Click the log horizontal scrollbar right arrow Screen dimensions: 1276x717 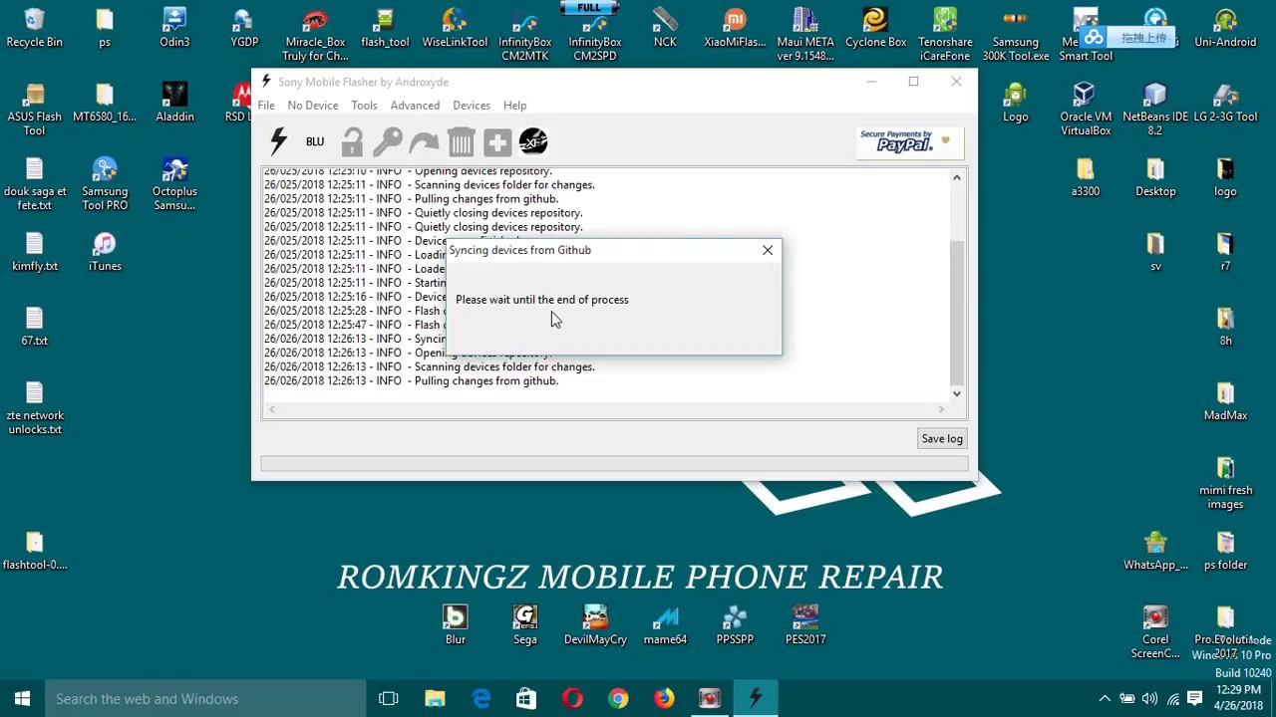[x=941, y=409]
